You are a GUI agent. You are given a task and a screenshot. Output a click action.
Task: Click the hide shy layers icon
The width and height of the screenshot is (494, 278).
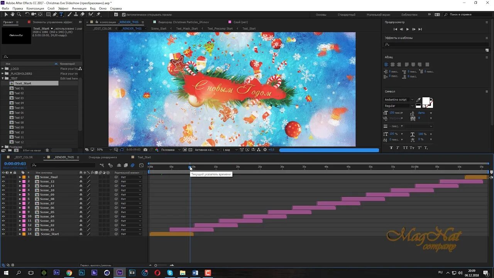click(118, 165)
